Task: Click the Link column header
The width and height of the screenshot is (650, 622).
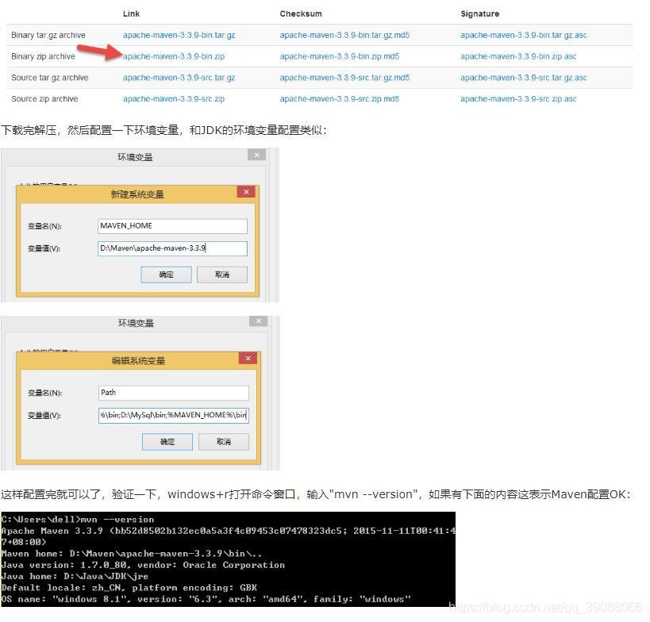Action: (132, 13)
